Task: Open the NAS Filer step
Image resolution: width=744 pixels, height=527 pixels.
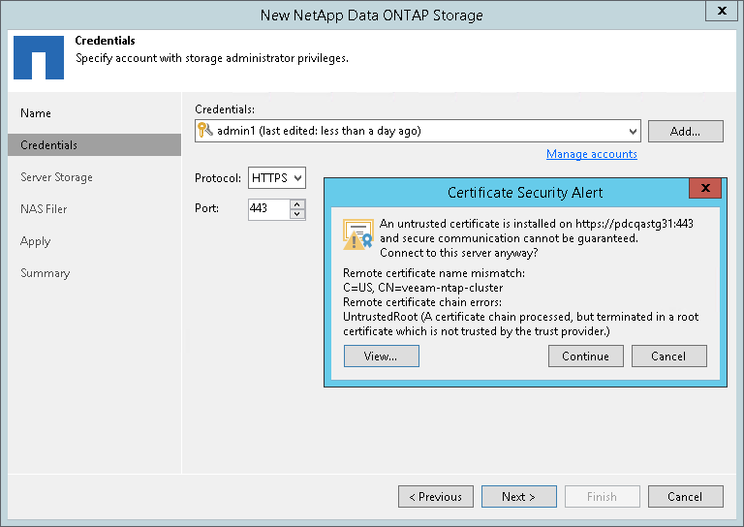Action: 44,208
